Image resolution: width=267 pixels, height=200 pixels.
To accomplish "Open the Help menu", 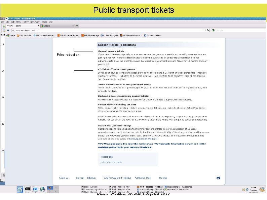I will pos(50,22).
